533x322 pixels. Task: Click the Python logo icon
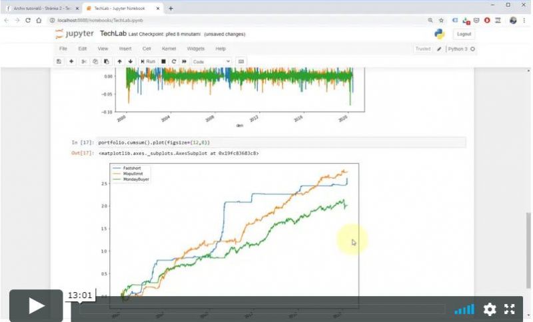(440, 34)
